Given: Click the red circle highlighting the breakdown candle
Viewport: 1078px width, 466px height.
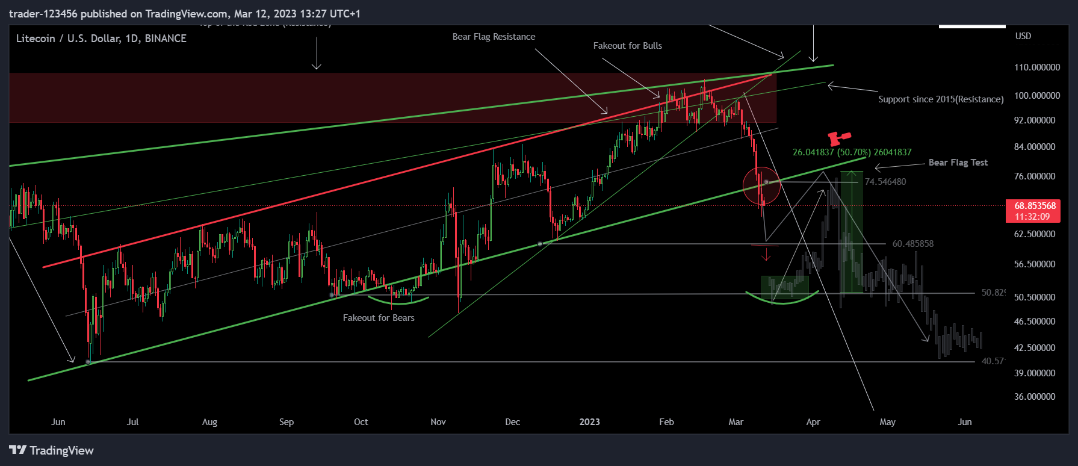Looking at the screenshot, I should point(761,186).
